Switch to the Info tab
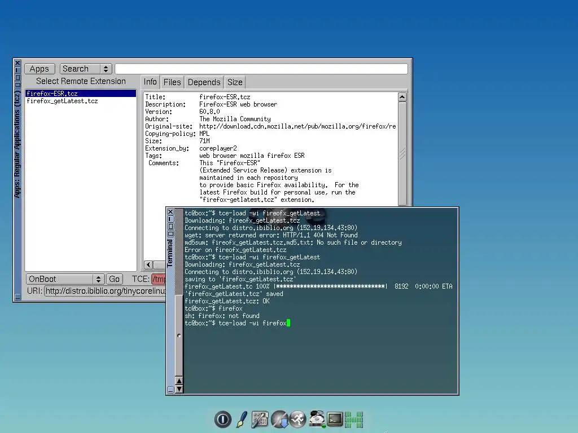 150,82
